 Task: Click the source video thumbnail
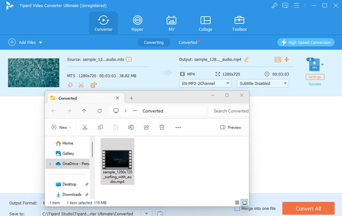coord(34,72)
